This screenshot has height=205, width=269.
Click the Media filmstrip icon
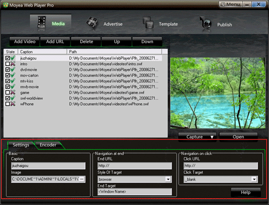click(x=41, y=23)
